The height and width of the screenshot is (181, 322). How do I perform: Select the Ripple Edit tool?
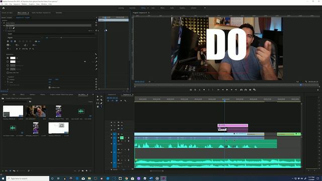(x=98, y=100)
